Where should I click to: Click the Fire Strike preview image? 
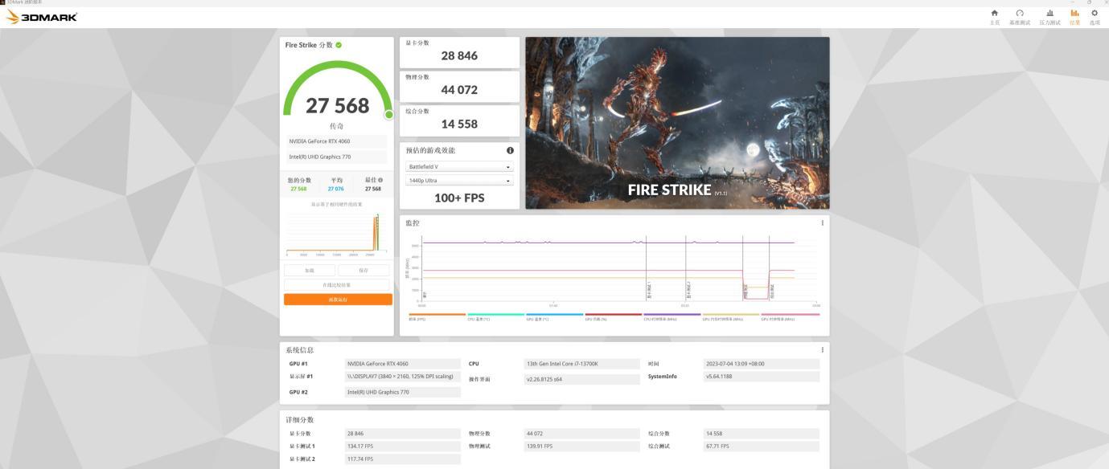(677, 123)
